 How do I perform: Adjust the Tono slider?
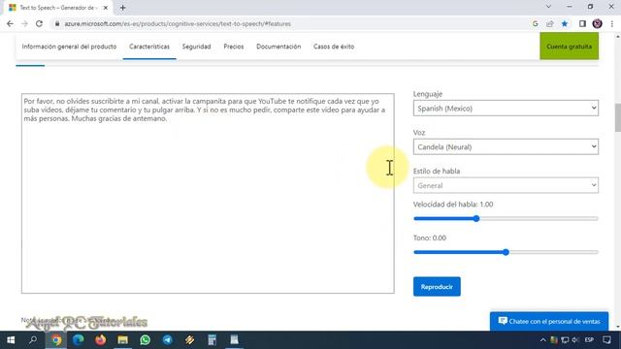(x=506, y=252)
